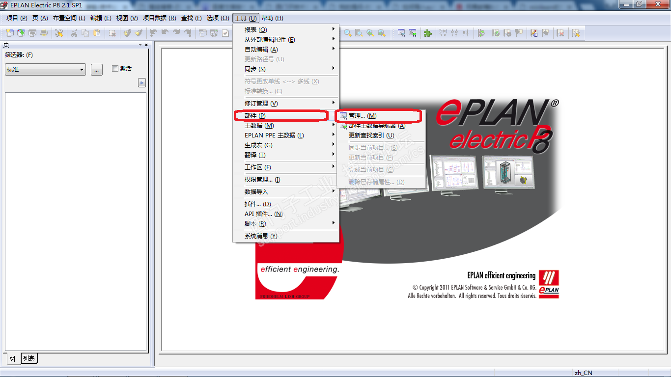Viewport: 671px width, 377px height.
Task: Choose 系统消息 (Y) from the menu
Action: [286, 236]
